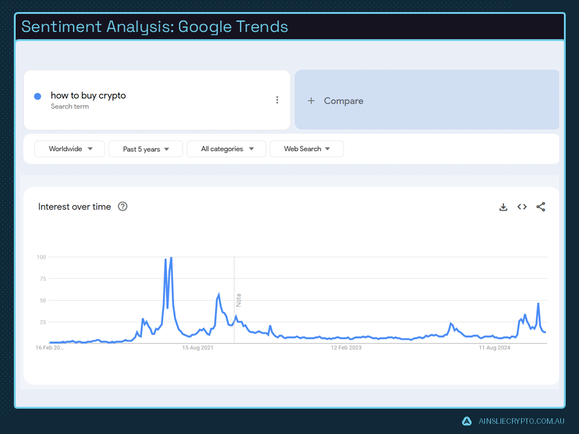Screen dimensions: 579x434
Task: Download the Interest over time data as CSV
Action: pyautogui.click(x=504, y=207)
